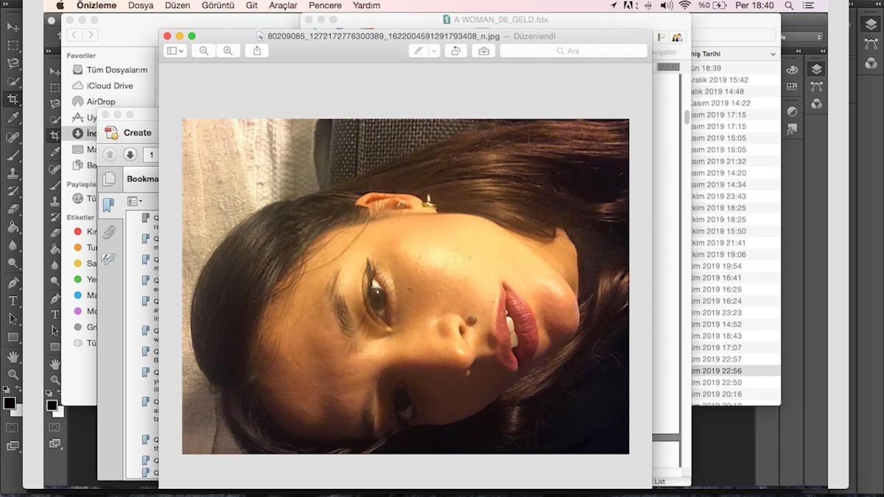Viewport: 884px width, 497px height.
Task: Select the Rectangular Marquee tool in Photoshop
Action: point(13,46)
